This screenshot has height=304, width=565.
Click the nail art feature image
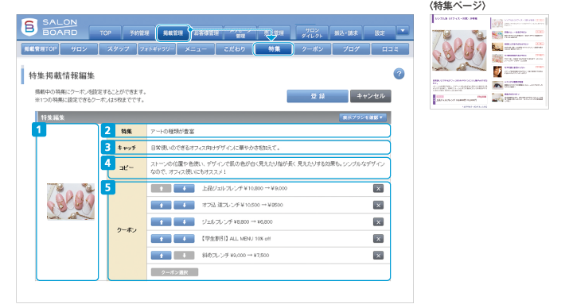tap(71, 202)
